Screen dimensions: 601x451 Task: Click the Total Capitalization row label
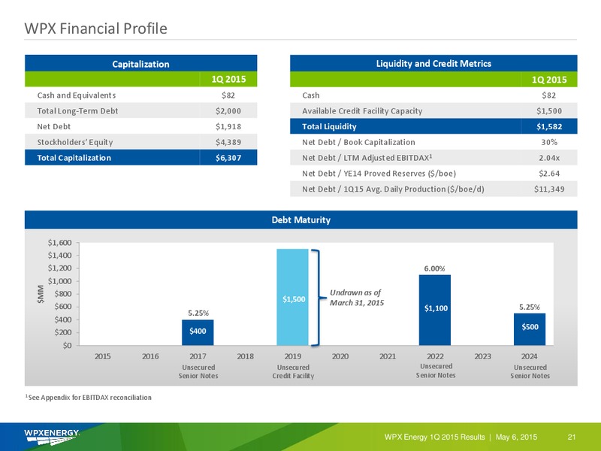tap(74, 158)
